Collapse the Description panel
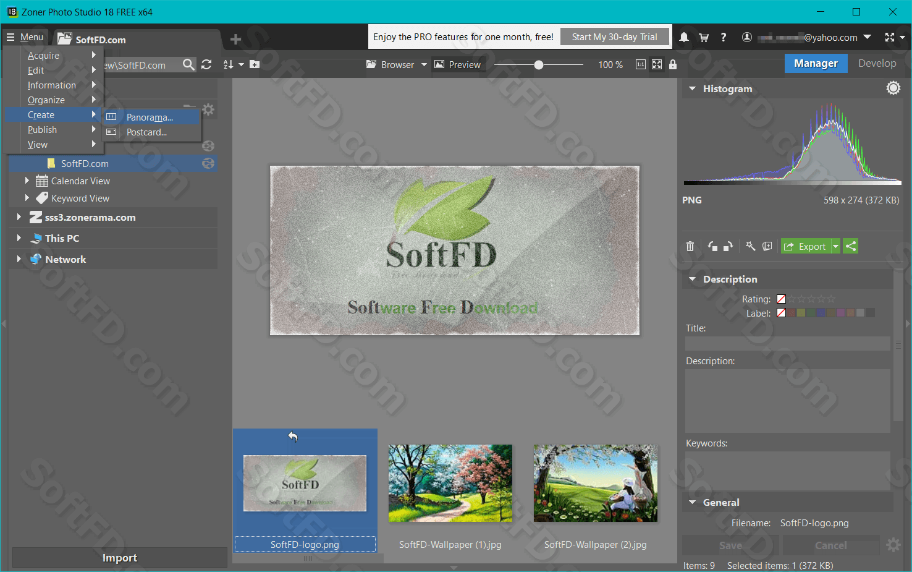Viewport: 912px width, 572px height. click(692, 279)
